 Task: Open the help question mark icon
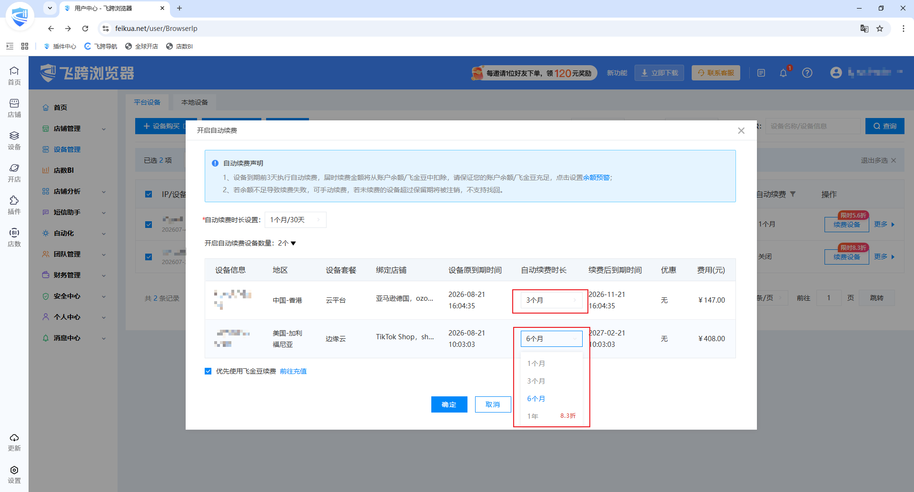[x=807, y=73]
